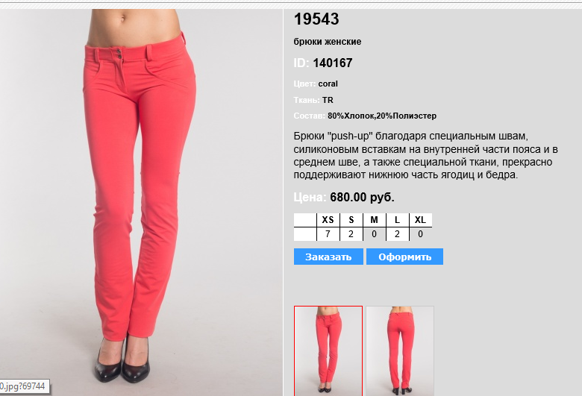
Task: Click the coral color value
Action: tap(328, 84)
